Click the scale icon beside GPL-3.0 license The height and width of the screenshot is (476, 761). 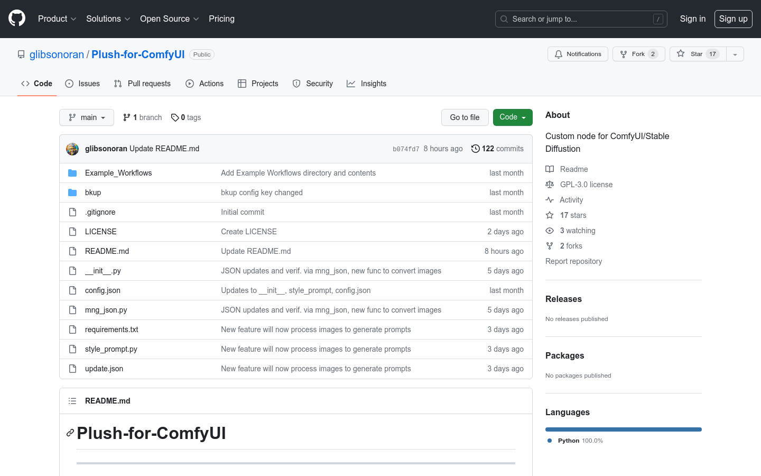[550, 185]
